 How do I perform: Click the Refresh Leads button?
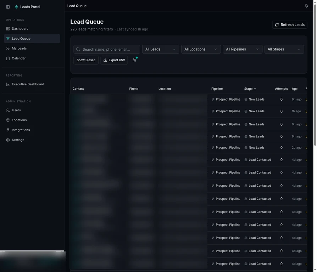click(x=289, y=24)
